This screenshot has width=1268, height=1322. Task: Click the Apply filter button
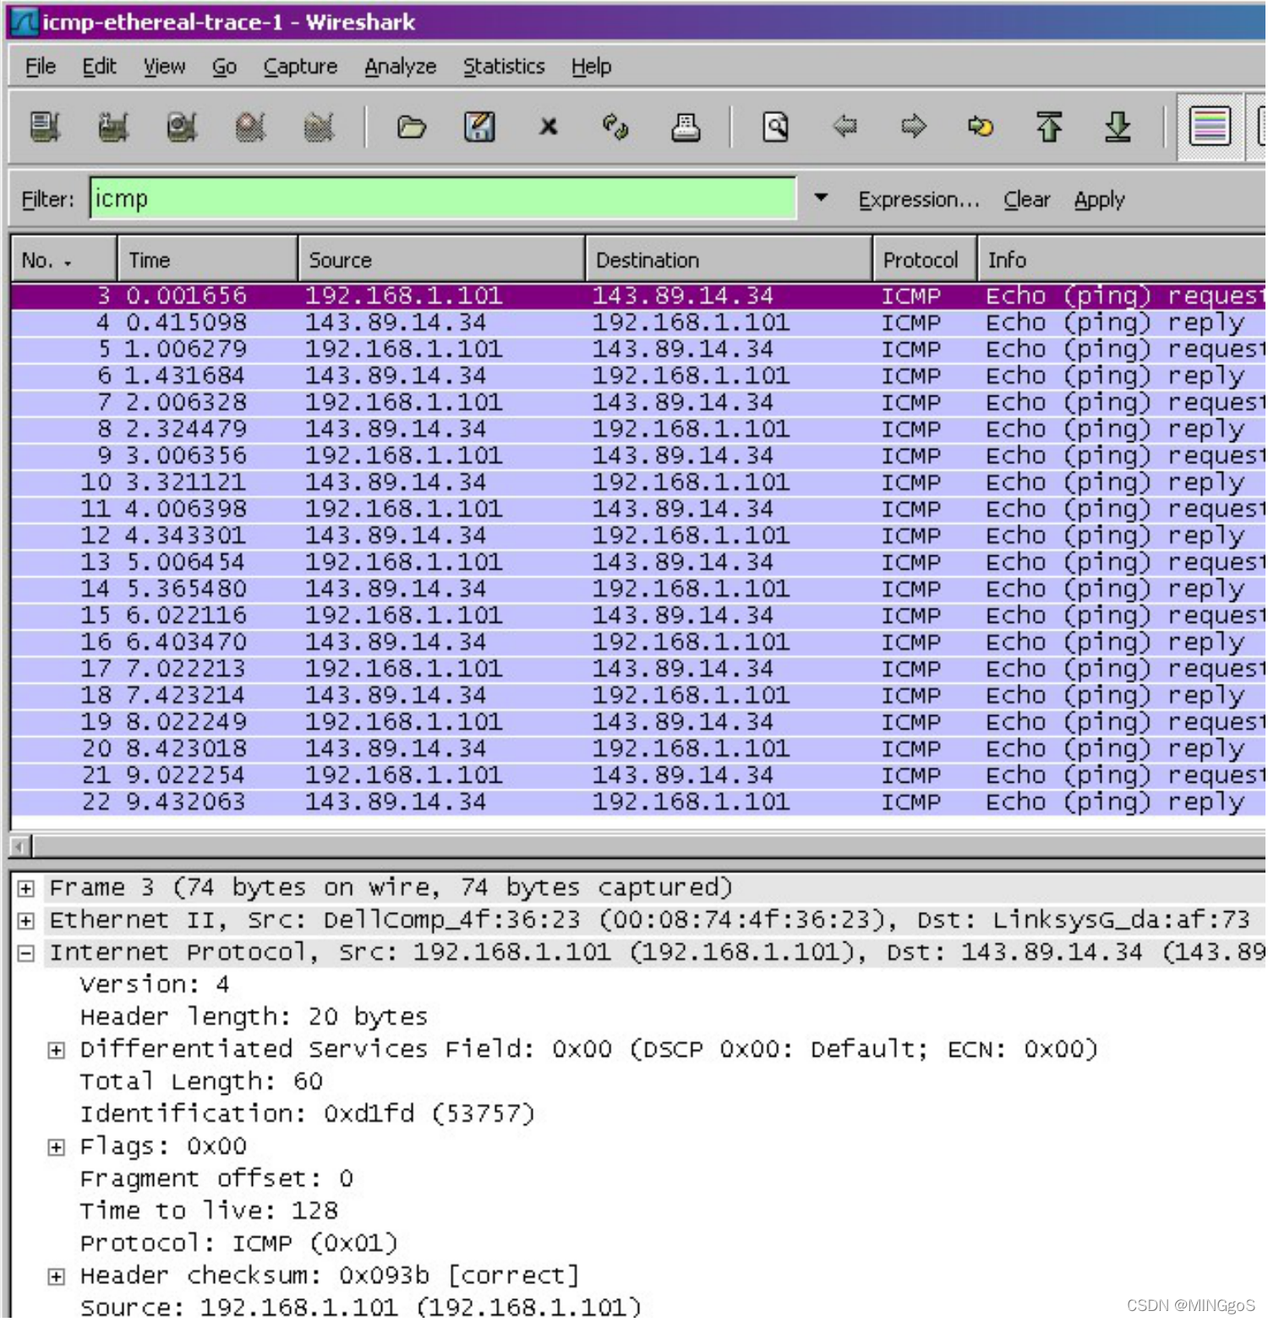click(1099, 200)
